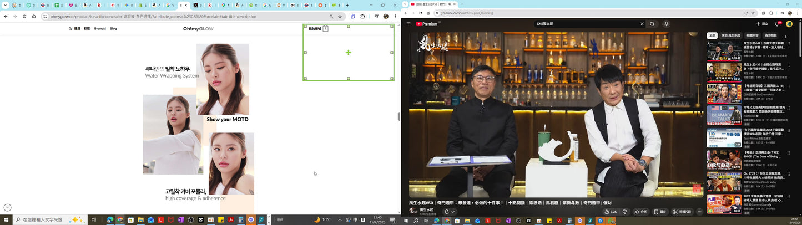
Task: Click the YouTube search magnifier button
Action: 652,24
